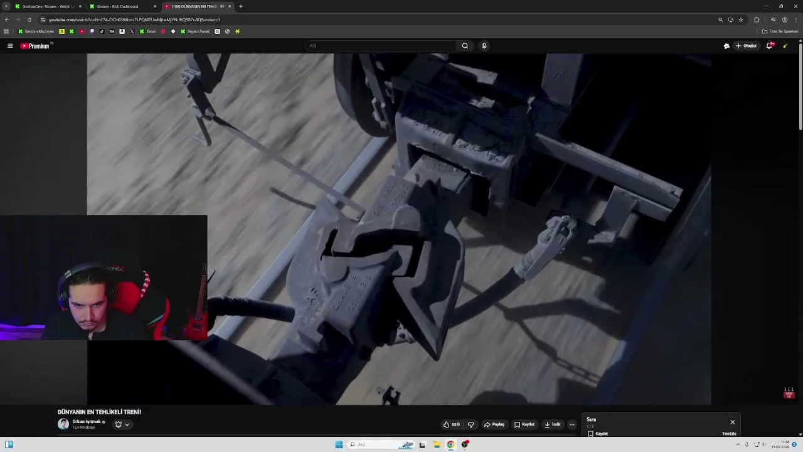This screenshot has width=803, height=452.
Task: Open the Oluştur create button
Action: tap(747, 46)
